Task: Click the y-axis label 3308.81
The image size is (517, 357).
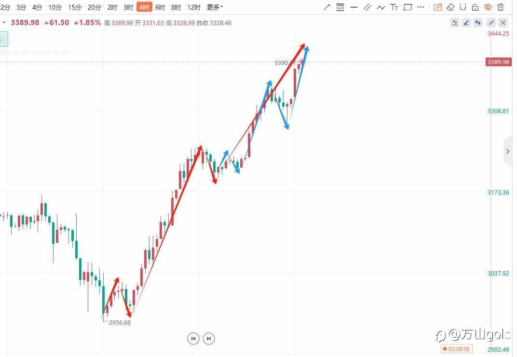Action: (498, 111)
